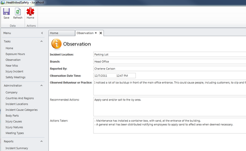Click the Incident Location field
This screenshot has height=151, width=246.
(x=170, y=54)
